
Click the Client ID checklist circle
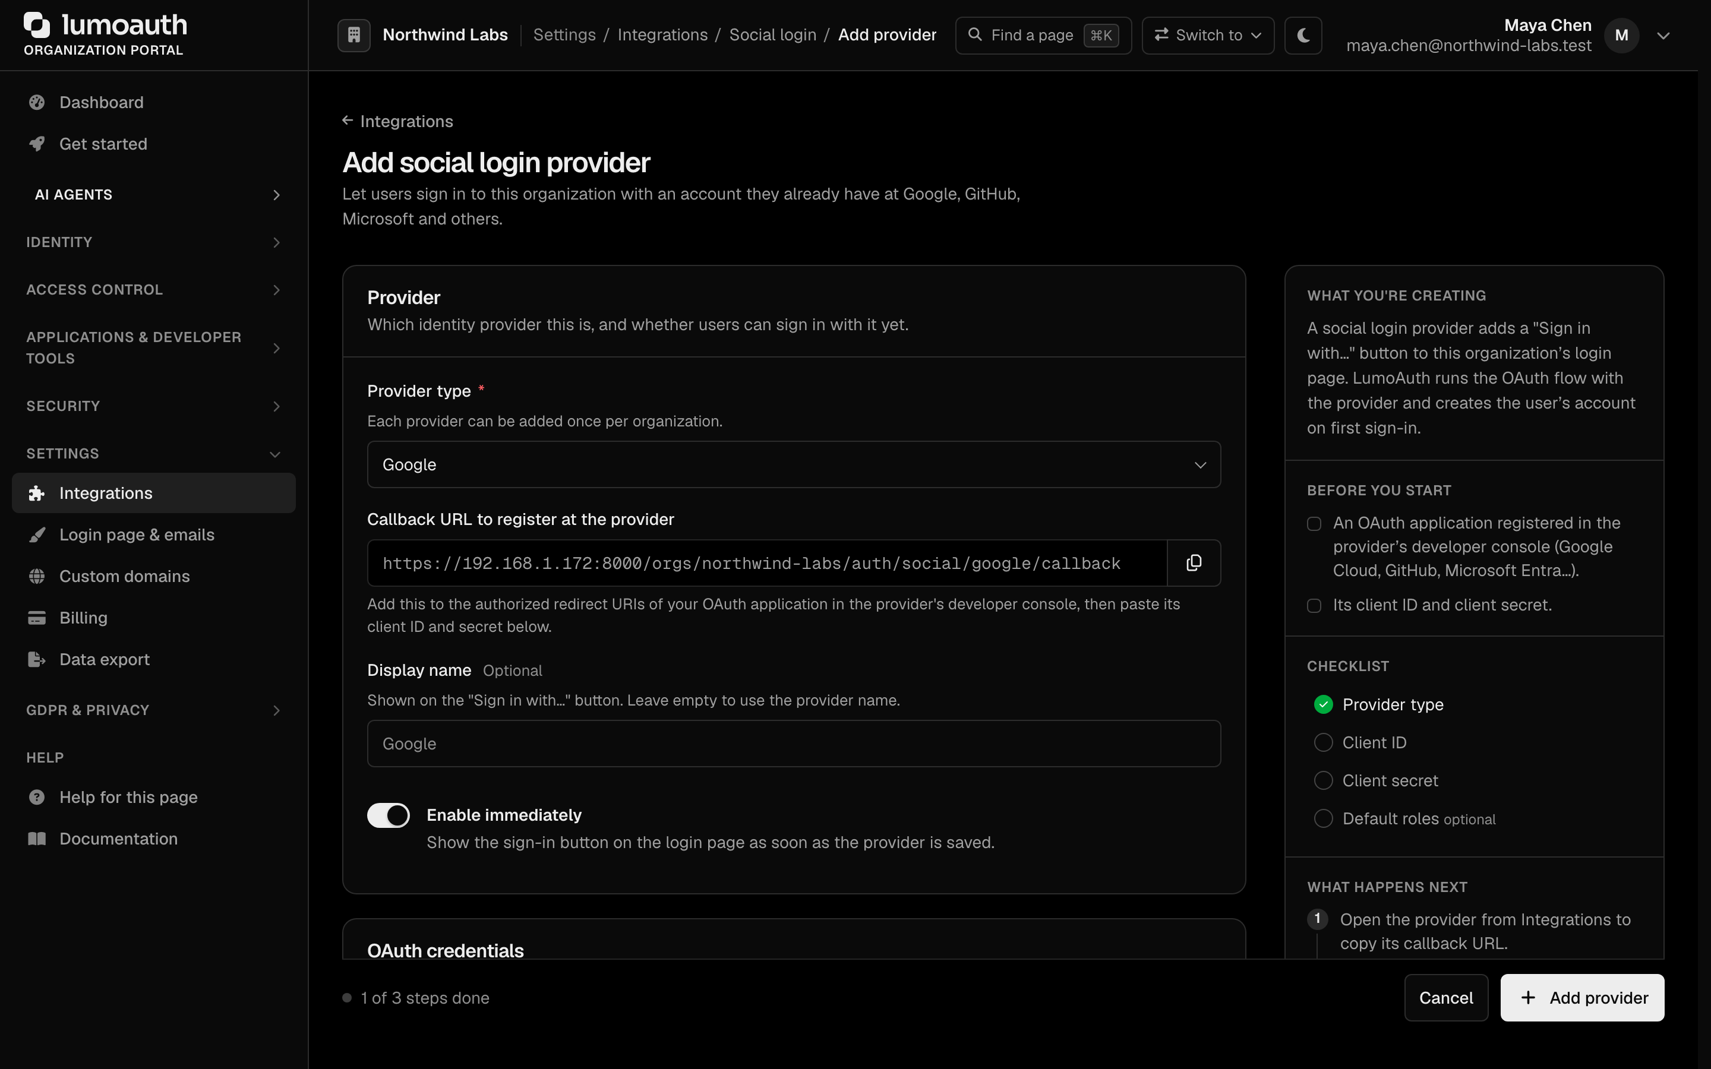click(1323, 742)
